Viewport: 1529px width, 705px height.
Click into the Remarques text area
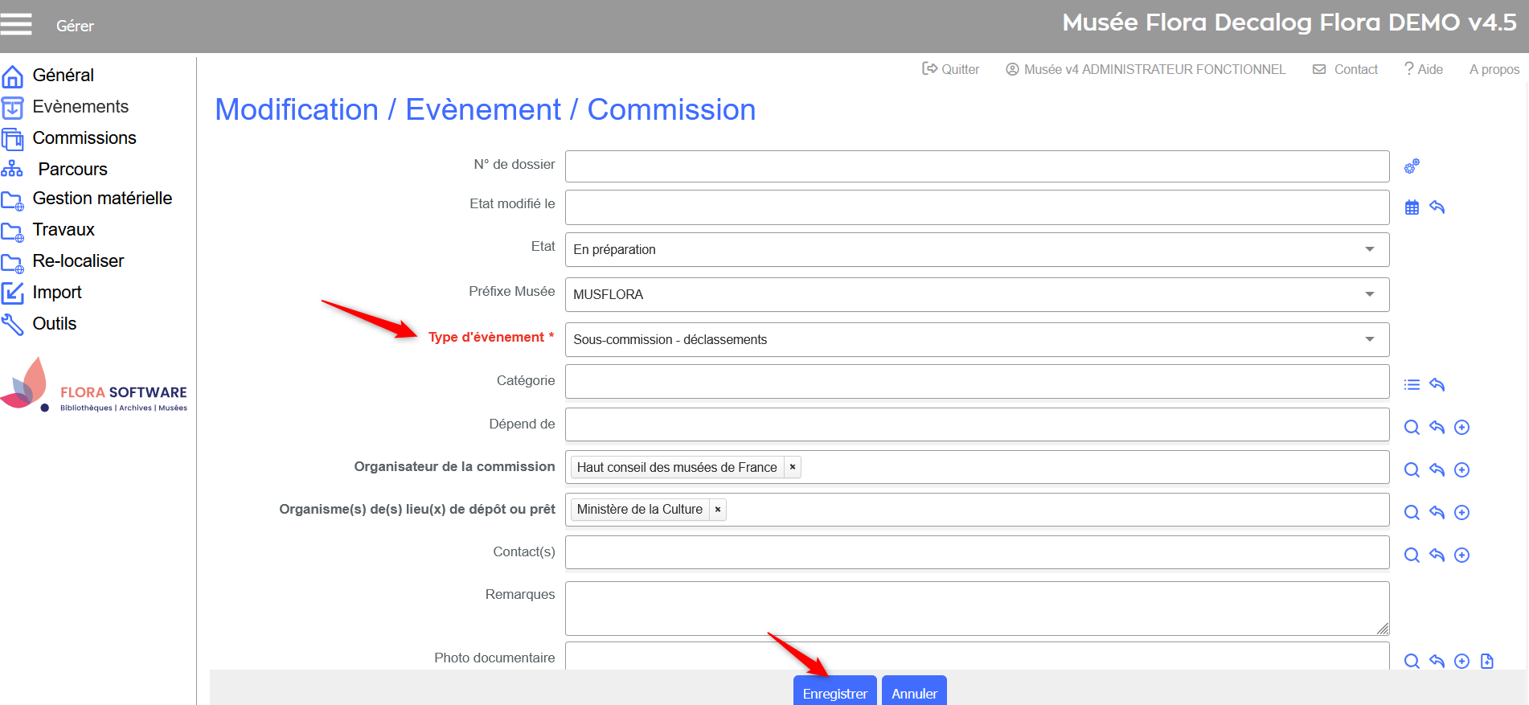(976, 608)
